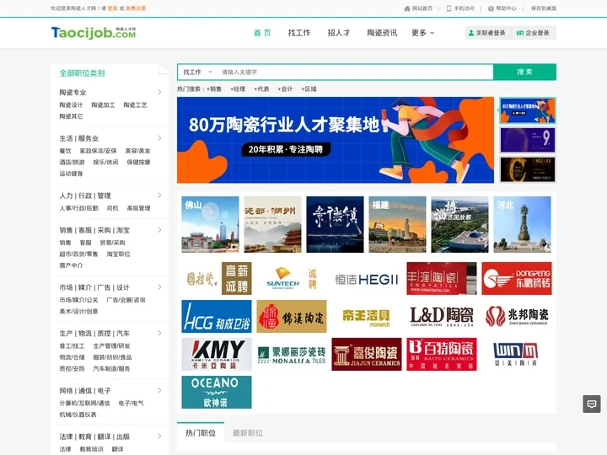Open the floating chat message icon
607x455 pixels.
click(592, 404)
